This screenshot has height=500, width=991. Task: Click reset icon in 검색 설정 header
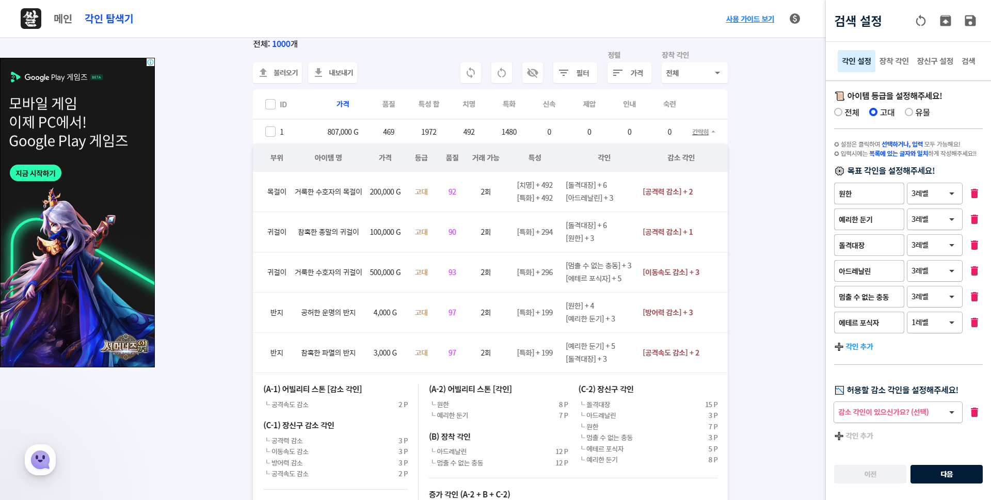point(921,21)
